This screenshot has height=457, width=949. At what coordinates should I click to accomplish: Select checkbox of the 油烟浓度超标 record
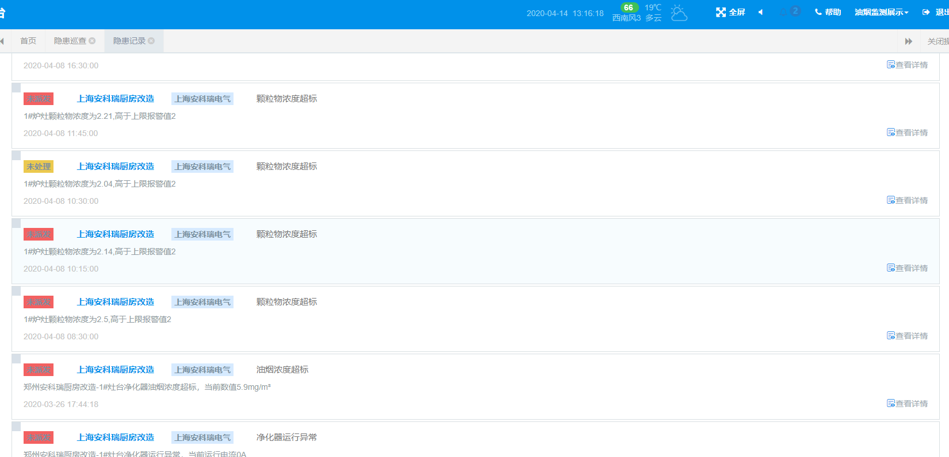[x=16, y=359]
